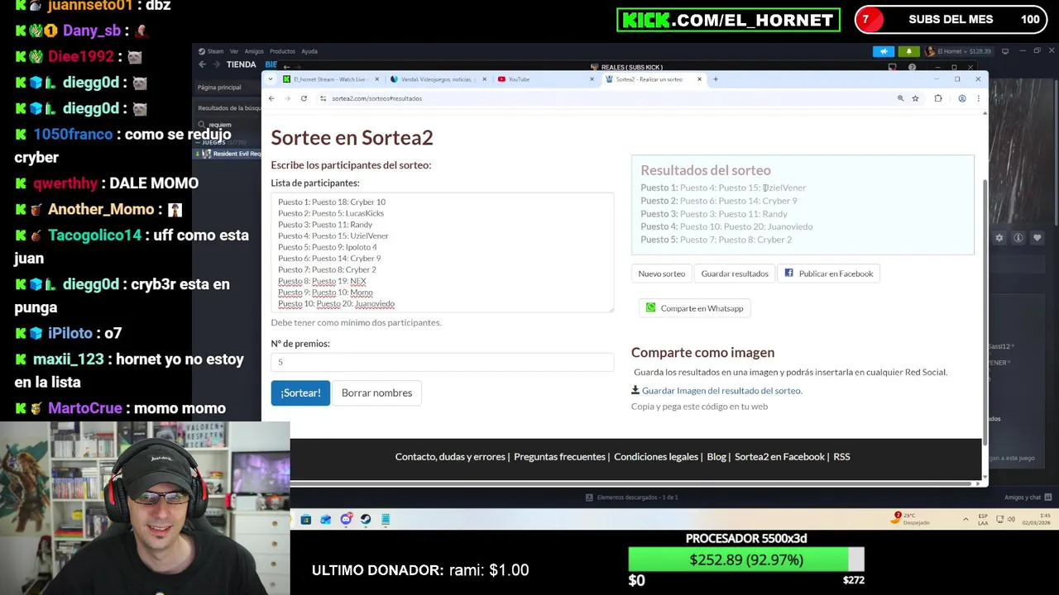The width and height of the screenshot is (1059, 595).
Task: Go back in the browser
Action: pos(271,98)
